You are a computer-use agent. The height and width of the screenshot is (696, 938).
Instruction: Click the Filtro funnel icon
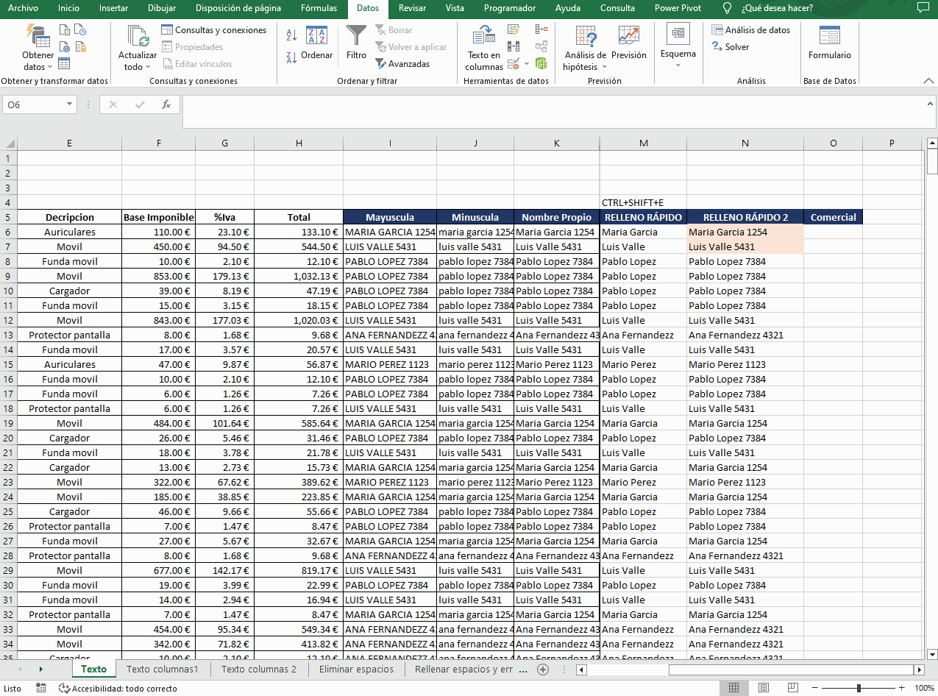(356, 37)
